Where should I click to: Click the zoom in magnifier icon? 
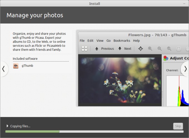pos(150,49)
